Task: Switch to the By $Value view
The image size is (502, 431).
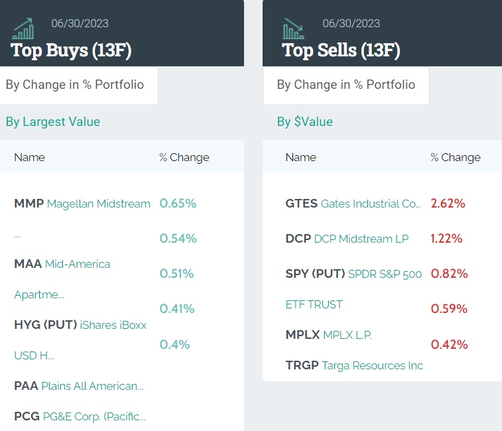Action: [x=305, y=121]
